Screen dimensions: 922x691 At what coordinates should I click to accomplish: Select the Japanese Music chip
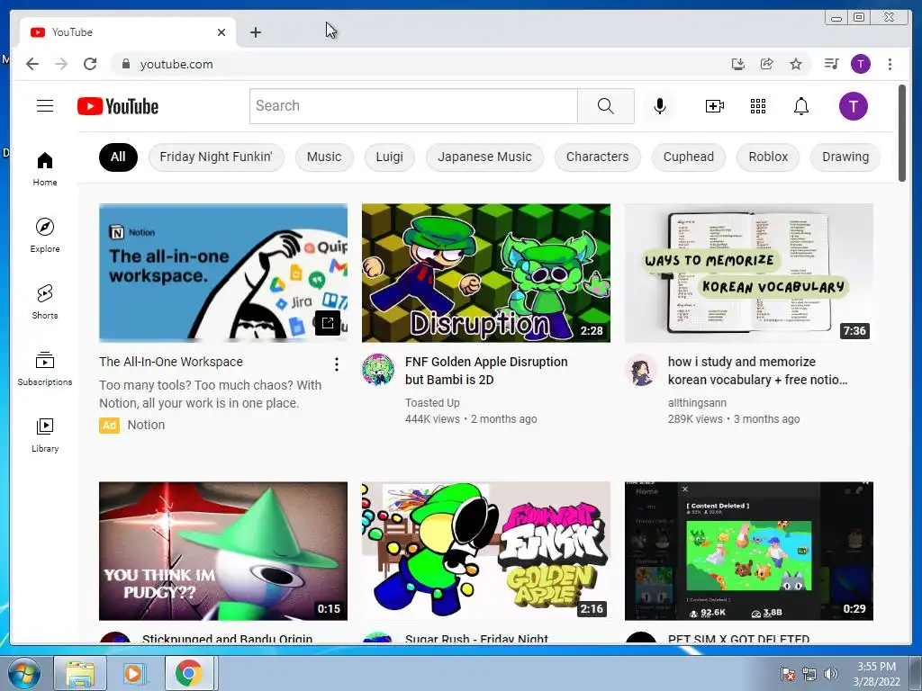[x=484, y=157]
